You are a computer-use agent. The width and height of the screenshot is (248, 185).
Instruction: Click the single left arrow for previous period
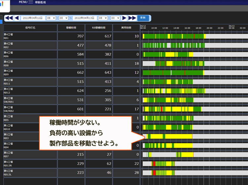(17, 18)
